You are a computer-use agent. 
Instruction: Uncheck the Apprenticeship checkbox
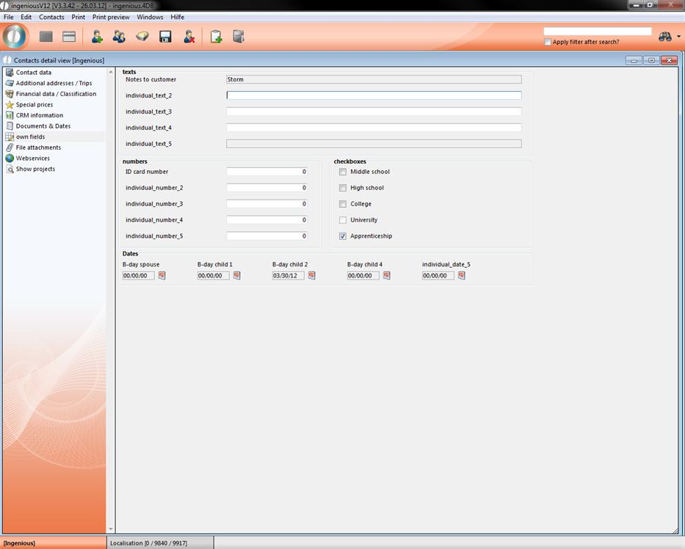[343, 236]
